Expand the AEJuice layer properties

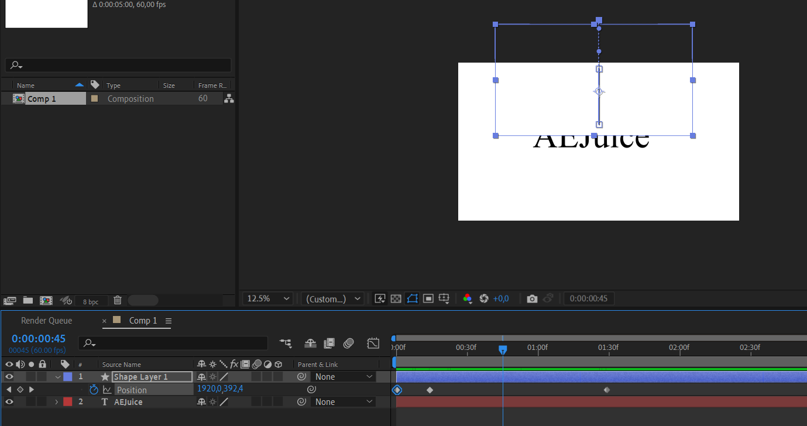pyautogui.click(x=57, y=402)
